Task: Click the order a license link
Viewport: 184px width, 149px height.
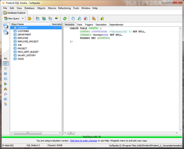Action: (x=84, y=141)
